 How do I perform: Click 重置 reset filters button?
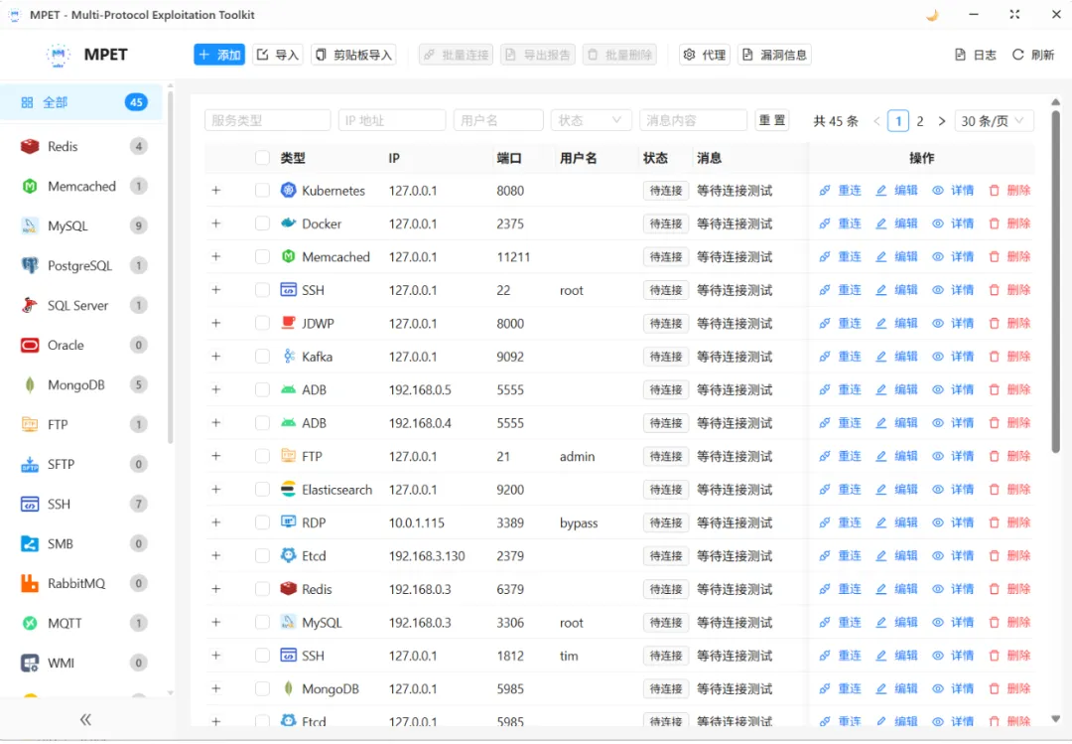pos(772,120)
